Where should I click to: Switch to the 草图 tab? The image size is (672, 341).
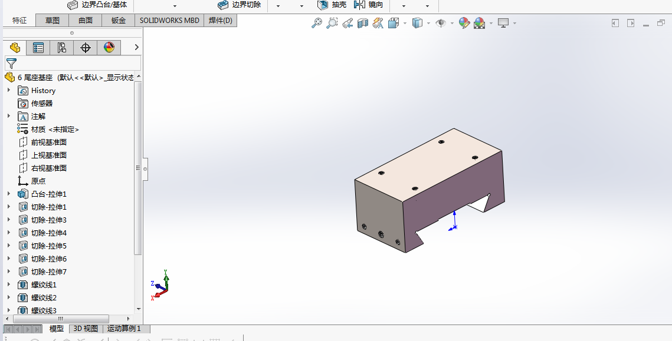click(53, 21)
